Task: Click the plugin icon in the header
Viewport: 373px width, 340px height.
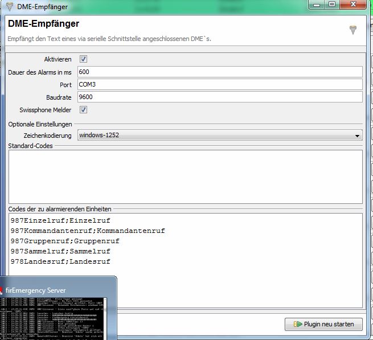Action: click(353, 30)
